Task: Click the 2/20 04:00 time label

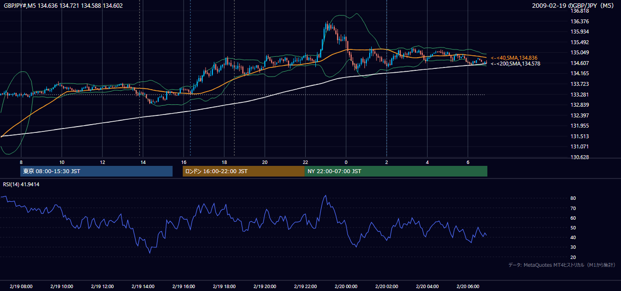Action: 427,286
